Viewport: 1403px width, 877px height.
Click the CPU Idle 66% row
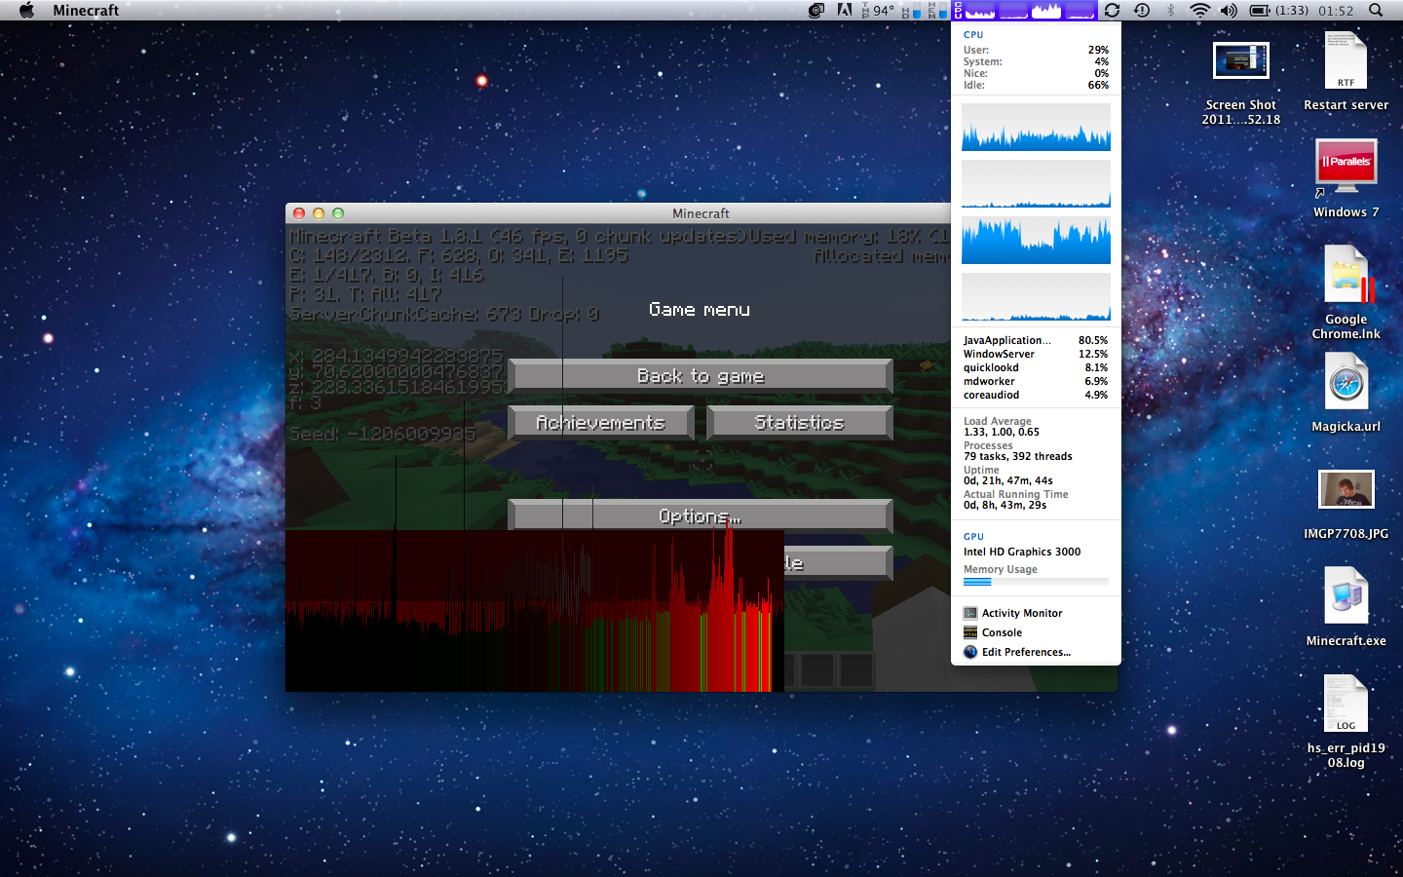click(1036, 85)
